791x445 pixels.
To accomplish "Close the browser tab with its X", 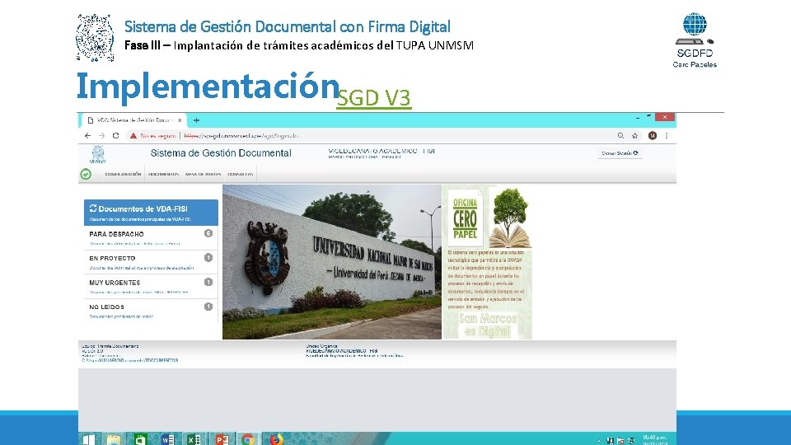I will click(180, 120).
